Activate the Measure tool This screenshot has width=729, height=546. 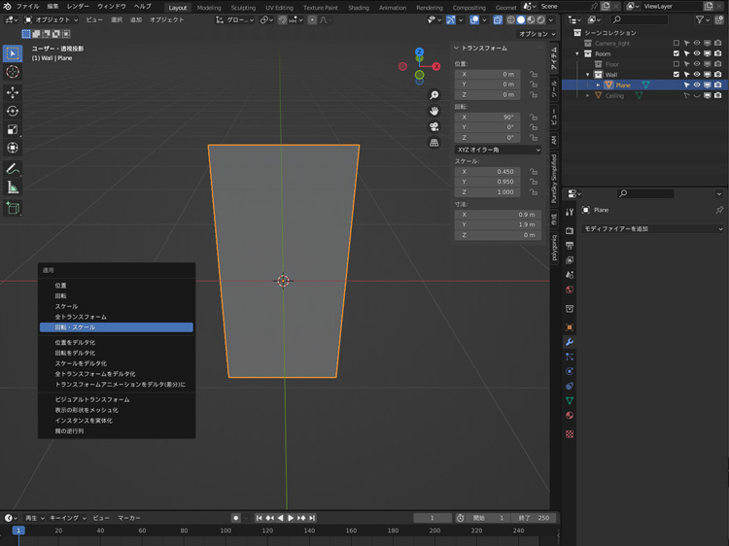[x=13, y=188]
